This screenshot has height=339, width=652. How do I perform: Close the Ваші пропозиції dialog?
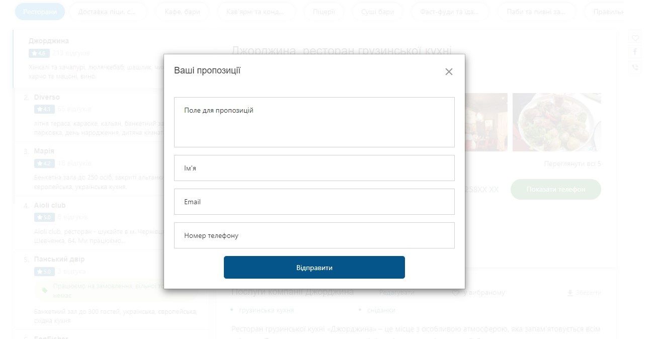pos(449,72)
